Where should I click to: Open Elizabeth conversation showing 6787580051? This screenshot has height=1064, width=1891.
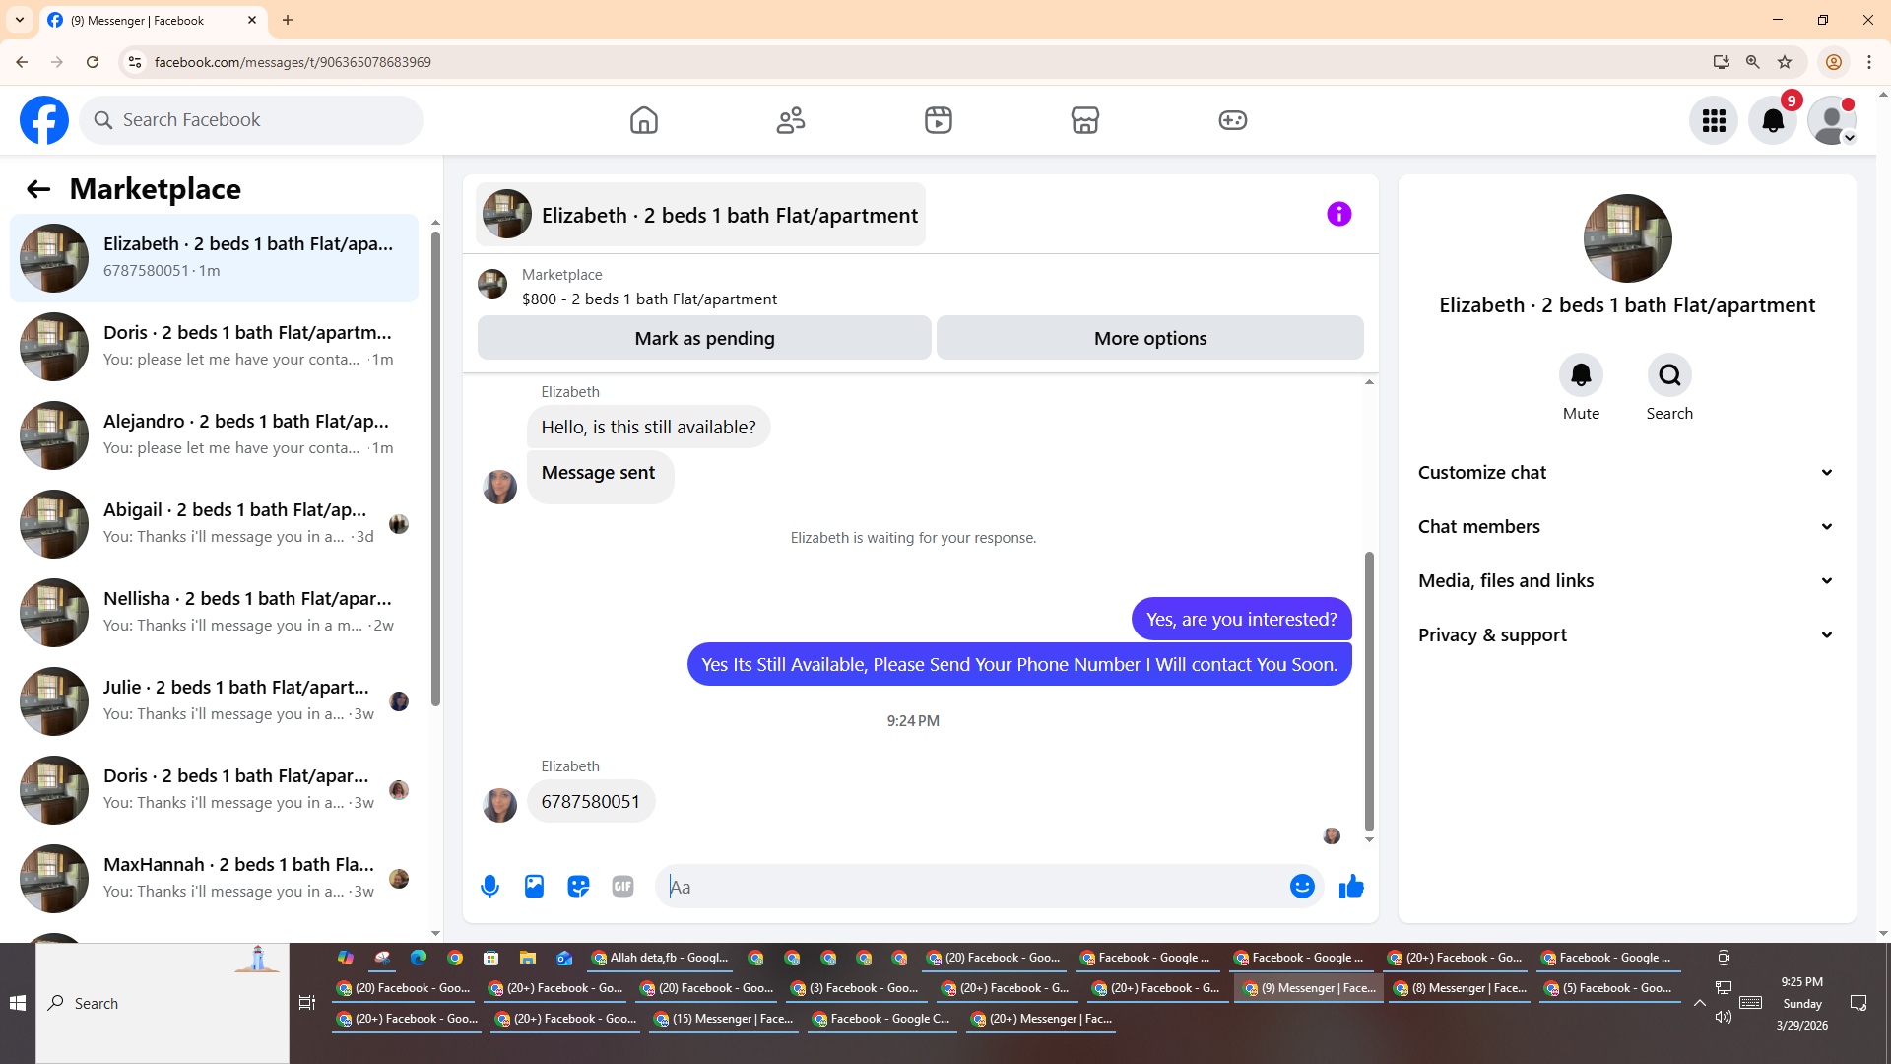[214, 258]
